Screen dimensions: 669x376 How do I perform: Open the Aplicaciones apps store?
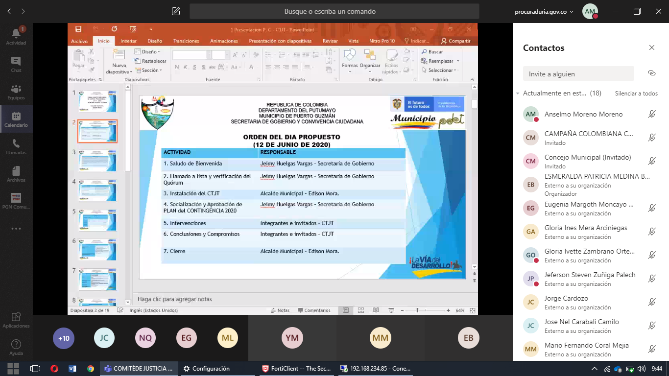click(16, 320)
